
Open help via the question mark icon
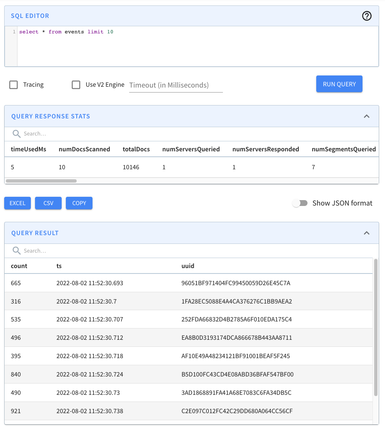point(366,16)
